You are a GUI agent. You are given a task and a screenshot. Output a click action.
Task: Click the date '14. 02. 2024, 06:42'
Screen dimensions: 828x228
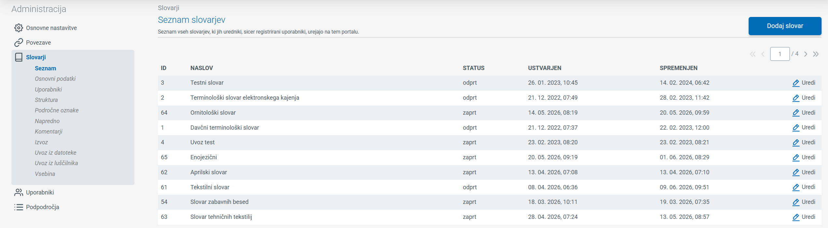pyautogui.click(x=684, y=83)
